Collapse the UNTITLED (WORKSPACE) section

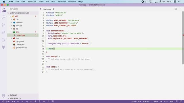tap(8, 13)
